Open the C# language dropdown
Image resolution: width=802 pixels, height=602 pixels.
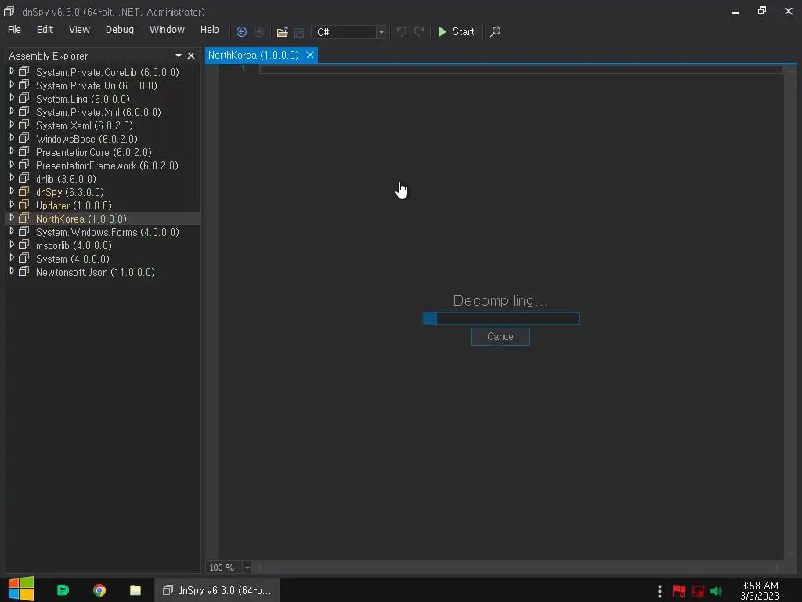(381, 32)
